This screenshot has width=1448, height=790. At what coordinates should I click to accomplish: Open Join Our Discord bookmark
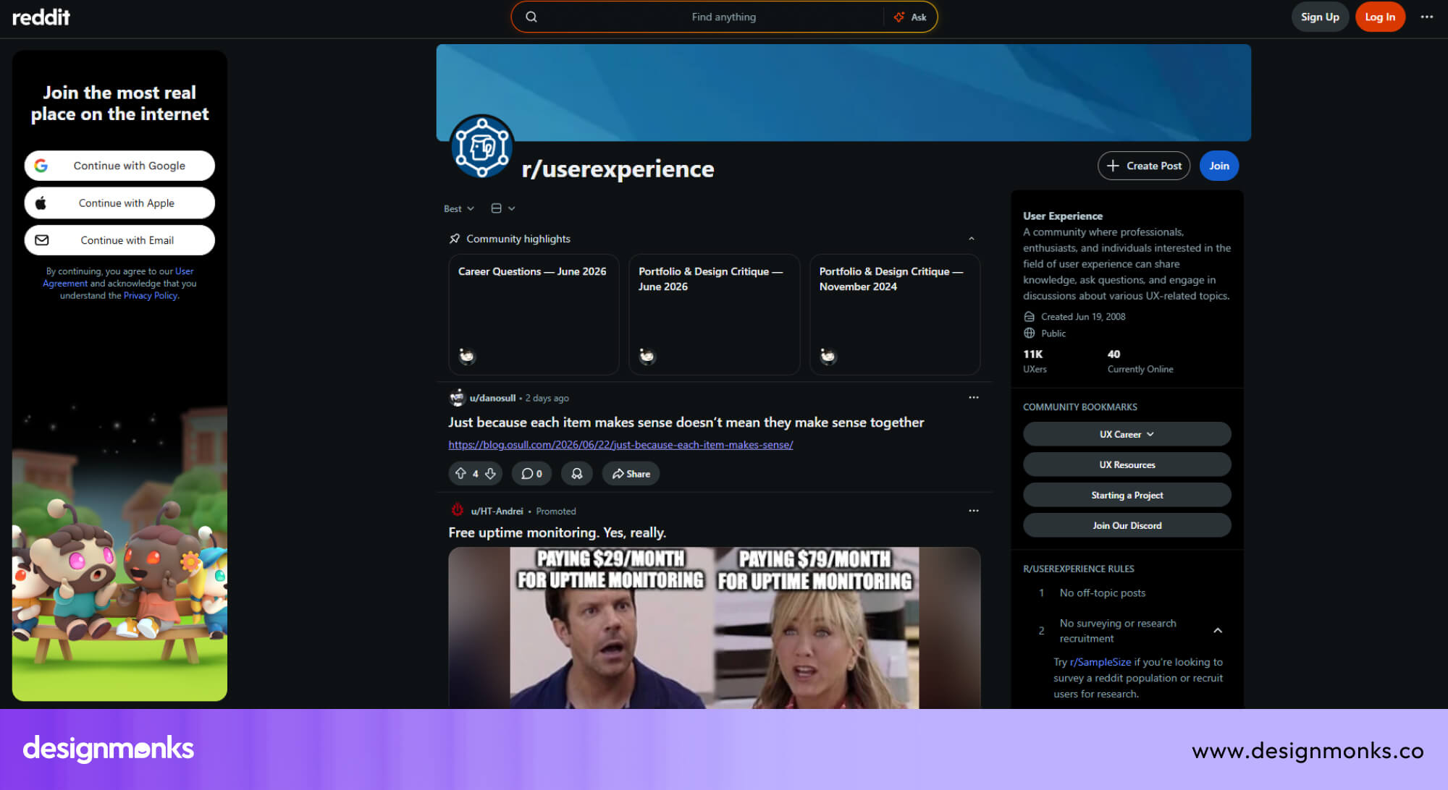point(1127,525)
